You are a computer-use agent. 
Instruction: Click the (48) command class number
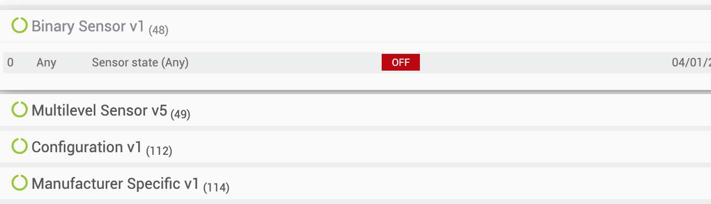point(159,30)
